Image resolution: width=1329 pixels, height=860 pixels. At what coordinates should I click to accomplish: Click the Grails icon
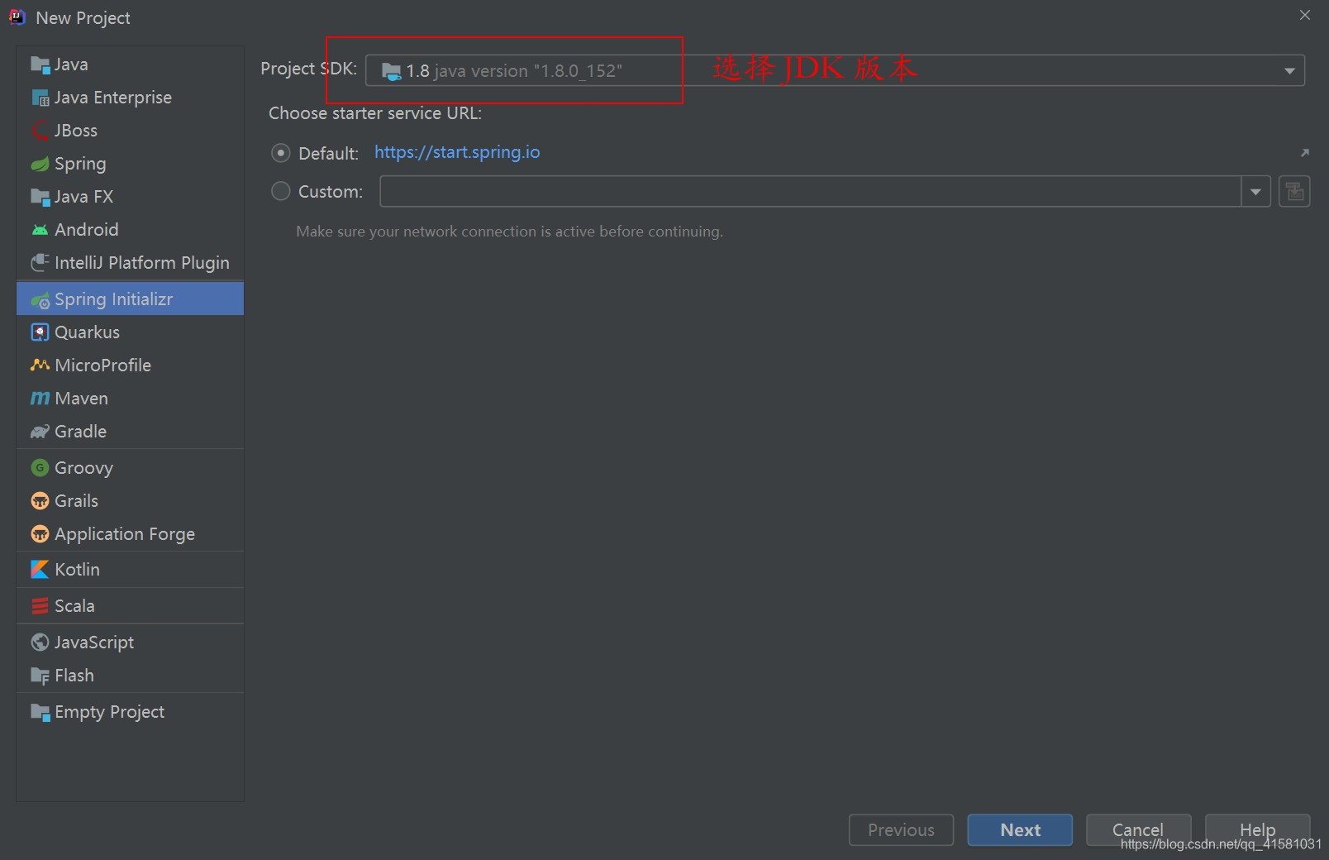[x=40, y=501]
